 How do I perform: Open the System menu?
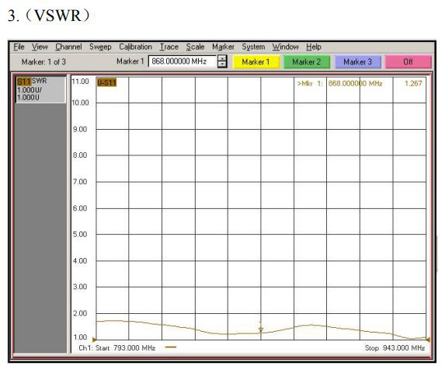(x=253, y=47)
